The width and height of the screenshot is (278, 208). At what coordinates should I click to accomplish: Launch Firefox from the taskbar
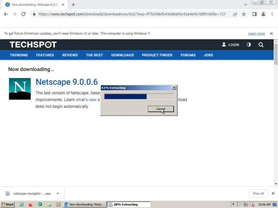(30, 205)
